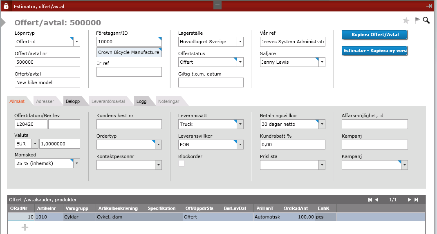Open the Lagerställe dropdown
The height and width of the screenshot is (234, 437).
click(240, 42)
